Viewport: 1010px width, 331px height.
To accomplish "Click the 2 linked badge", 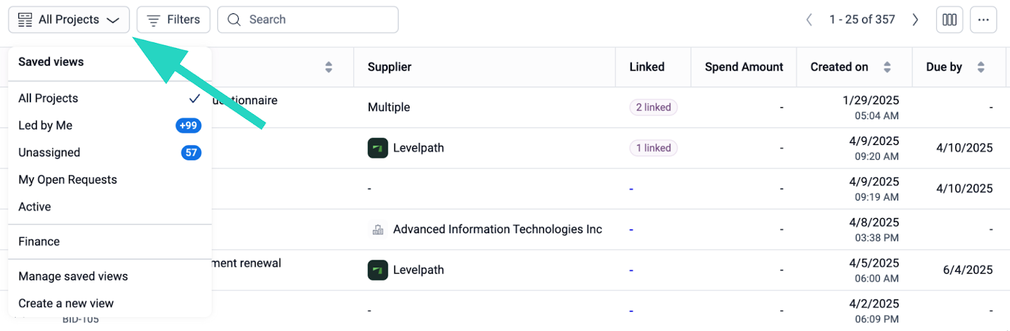I will click(x=653, y=107).
